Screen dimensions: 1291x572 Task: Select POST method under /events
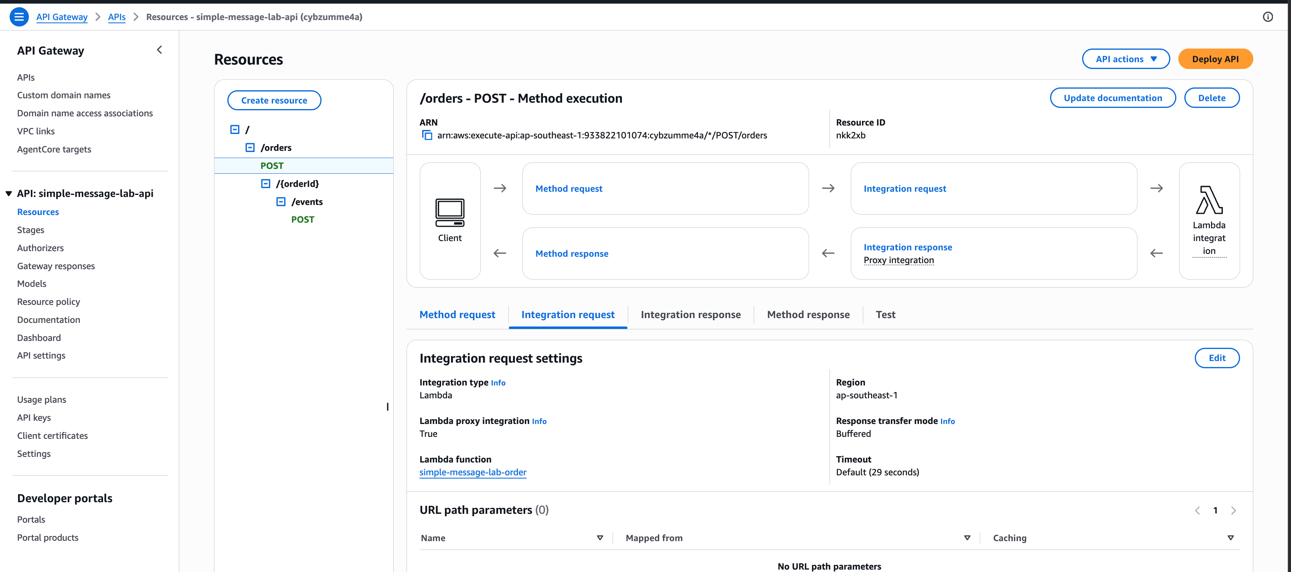pos(302,219)
